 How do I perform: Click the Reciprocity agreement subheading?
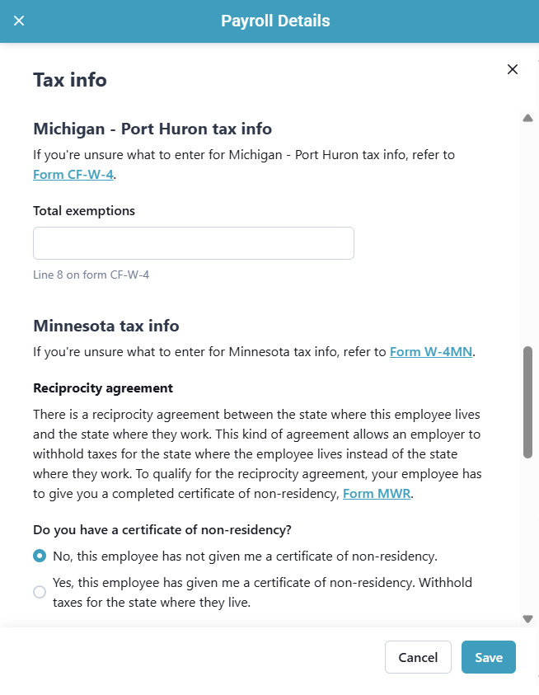103,387
